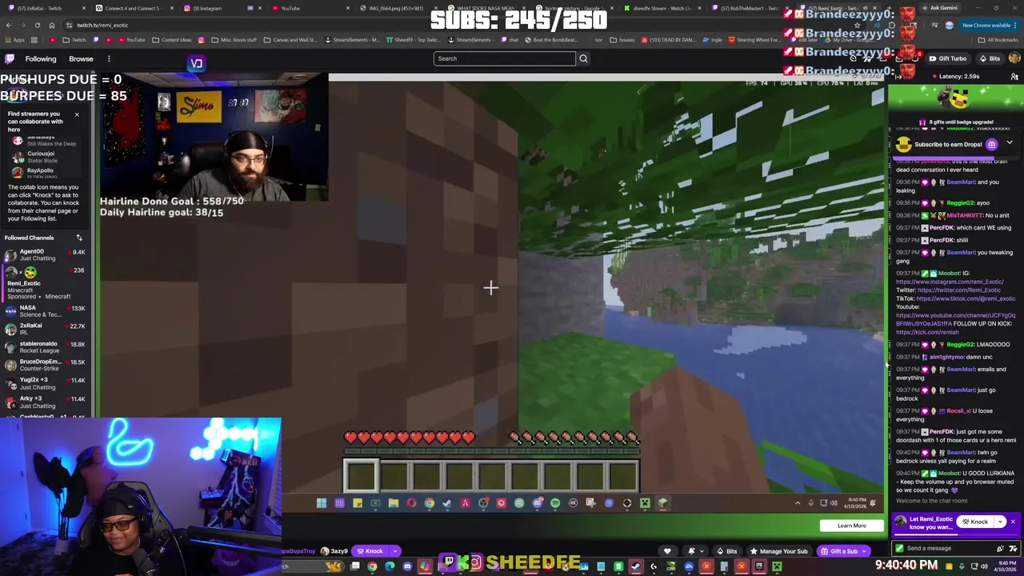
Task: Click the Twitch logo home icon
Action: (10, 58)
